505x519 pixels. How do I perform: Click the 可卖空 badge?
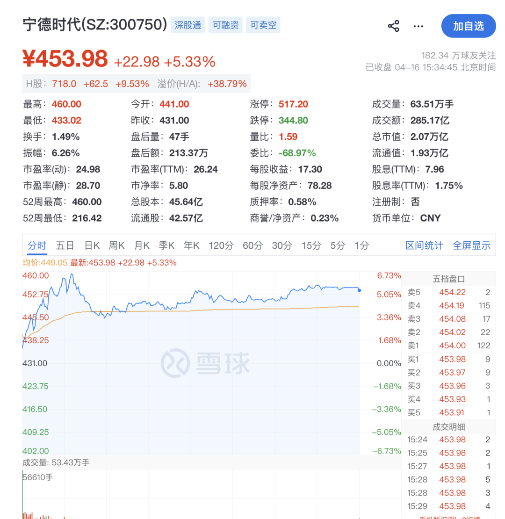263,25
